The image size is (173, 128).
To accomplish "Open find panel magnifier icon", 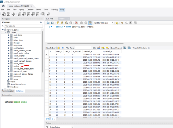I will coord(126,23).
